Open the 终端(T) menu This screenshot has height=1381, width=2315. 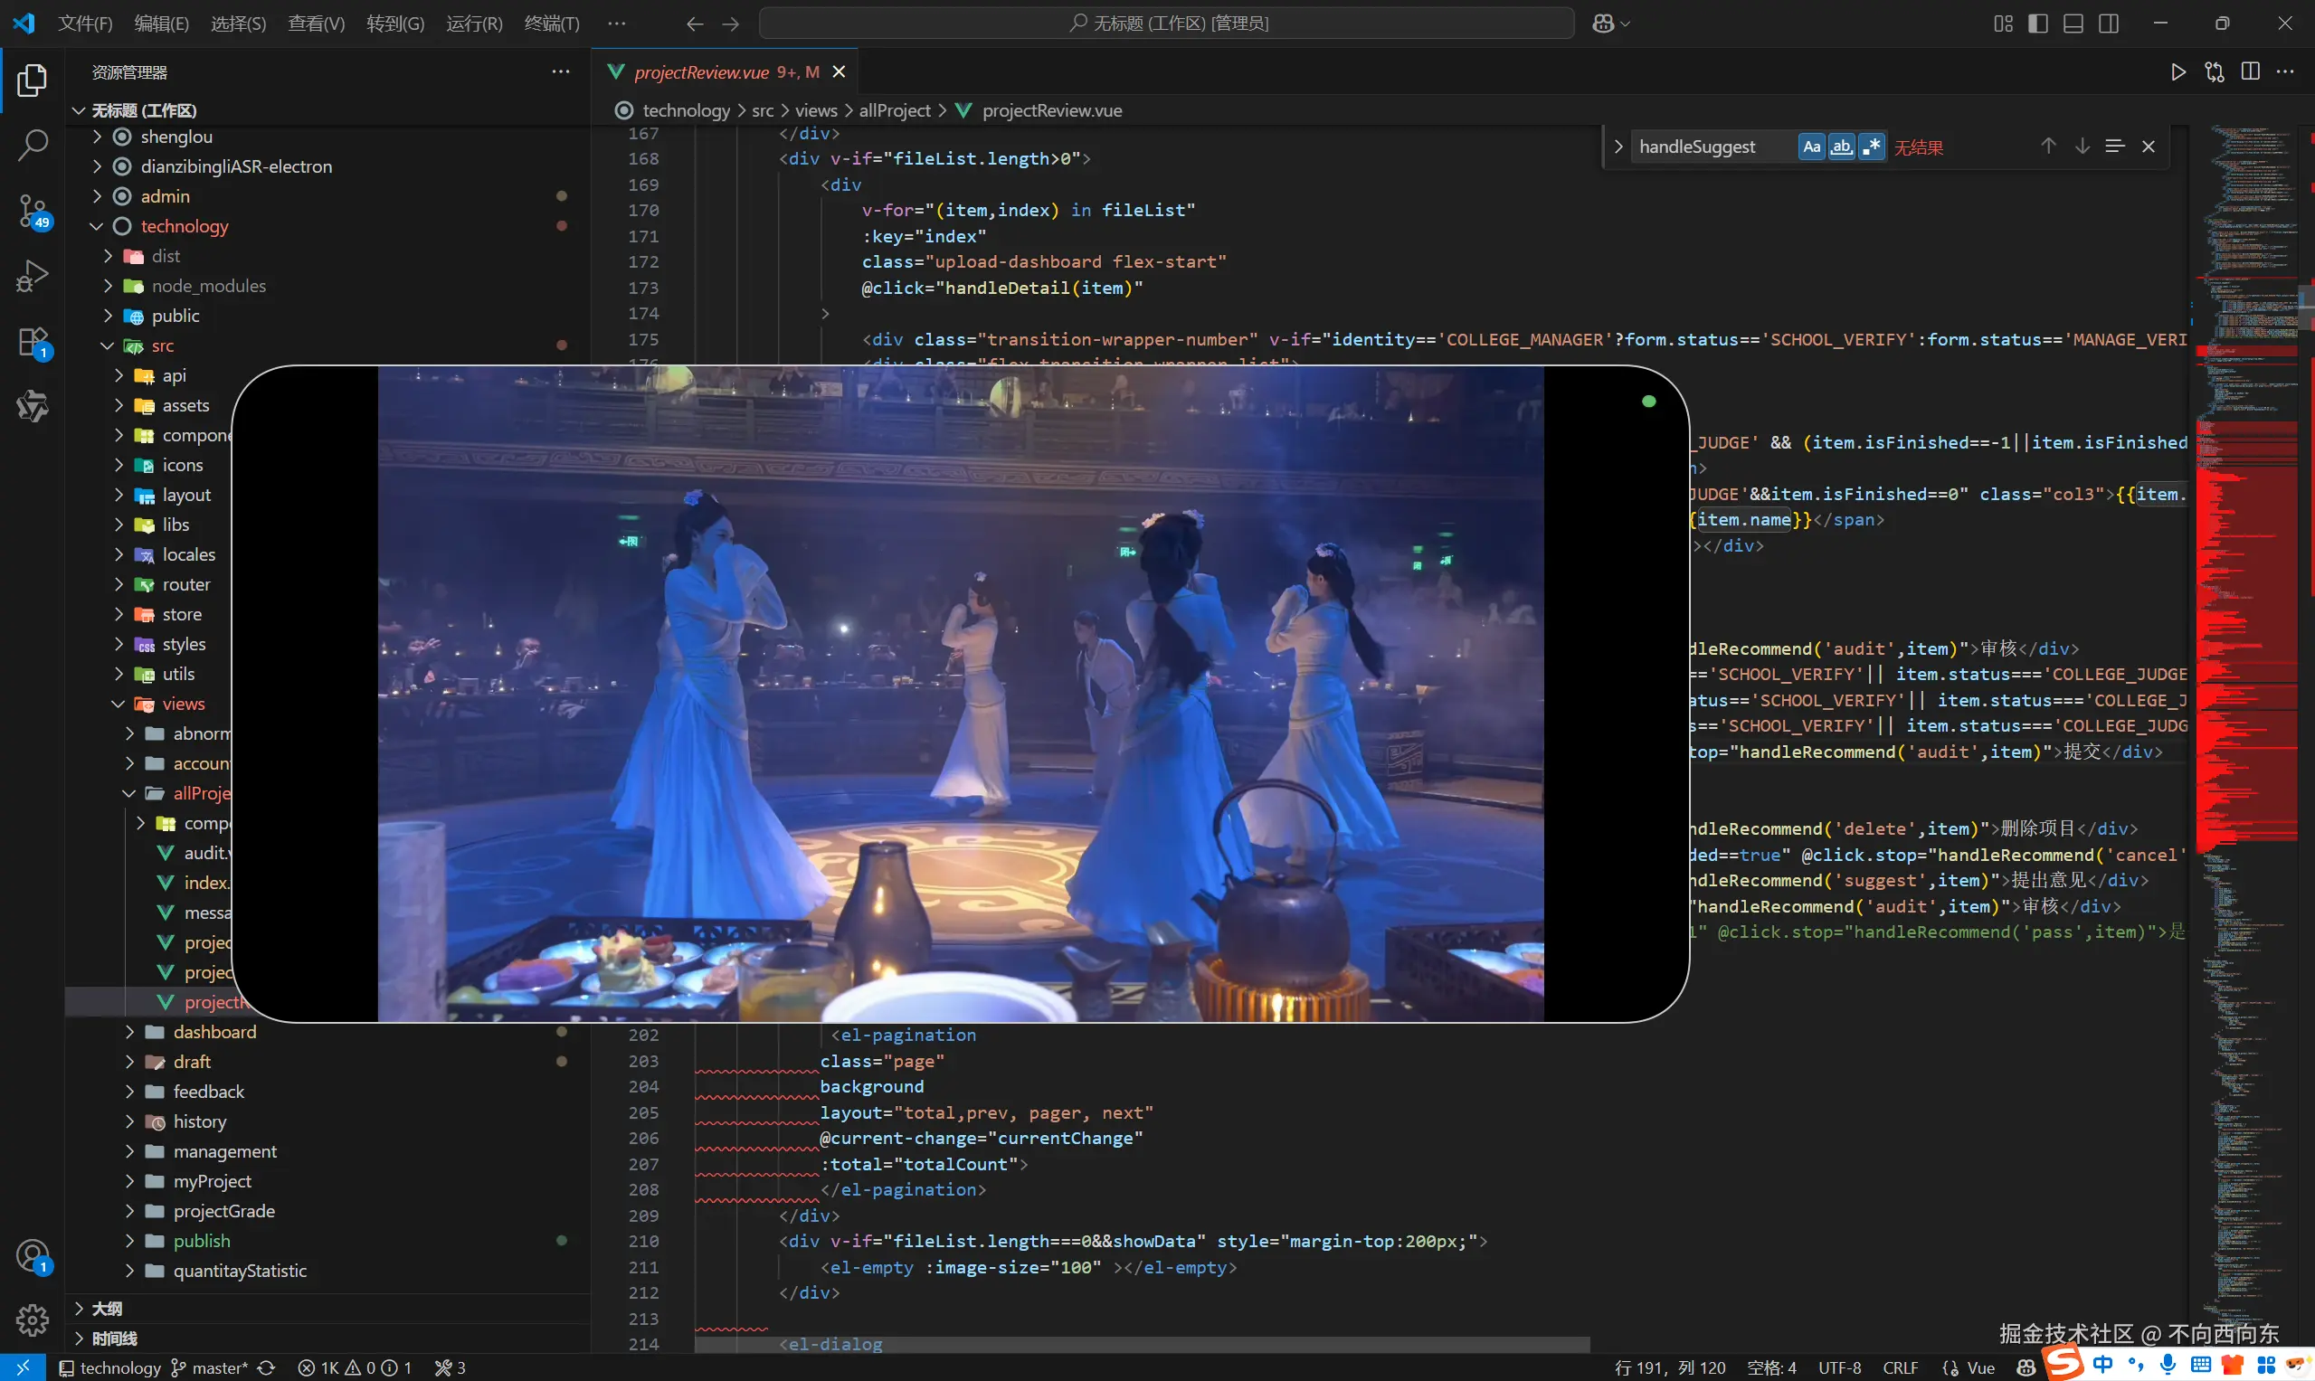click(x=551, y=24)
